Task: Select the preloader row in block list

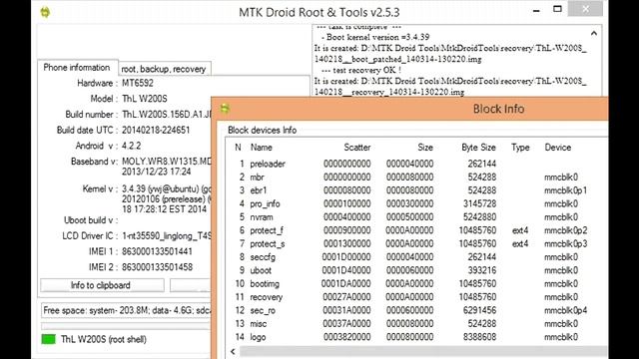Action: 415,164
